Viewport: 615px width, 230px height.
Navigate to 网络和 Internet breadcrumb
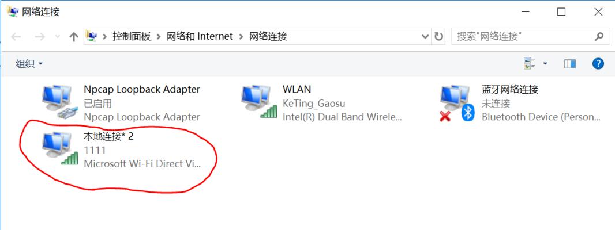(200, 37)
